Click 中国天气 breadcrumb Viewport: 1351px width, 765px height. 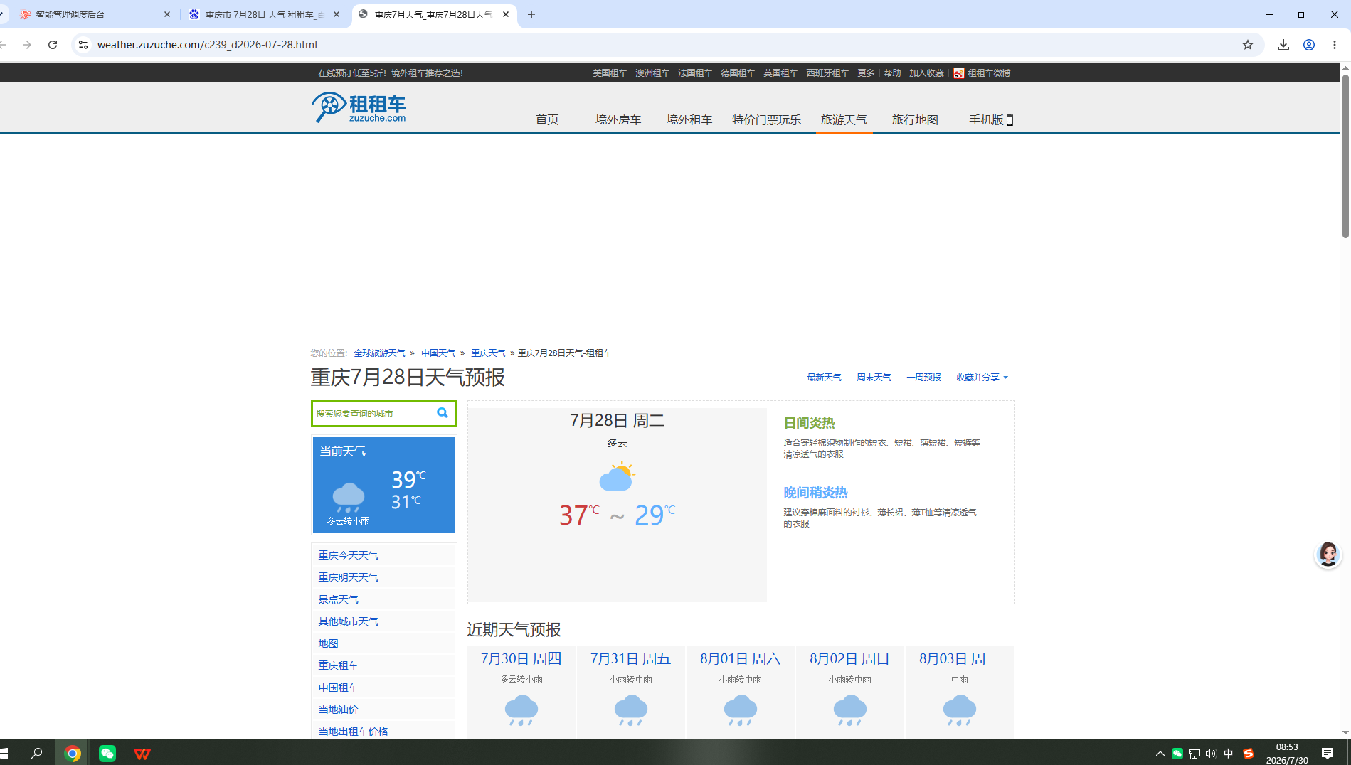(438, 353)
